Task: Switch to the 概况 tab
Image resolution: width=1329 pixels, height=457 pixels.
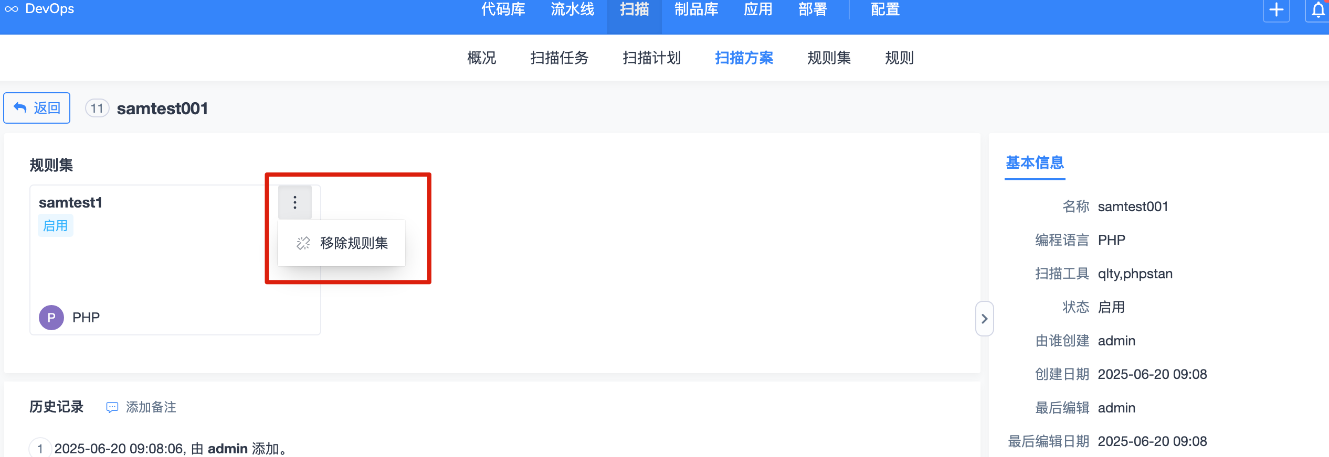Action: click(482, 58)
